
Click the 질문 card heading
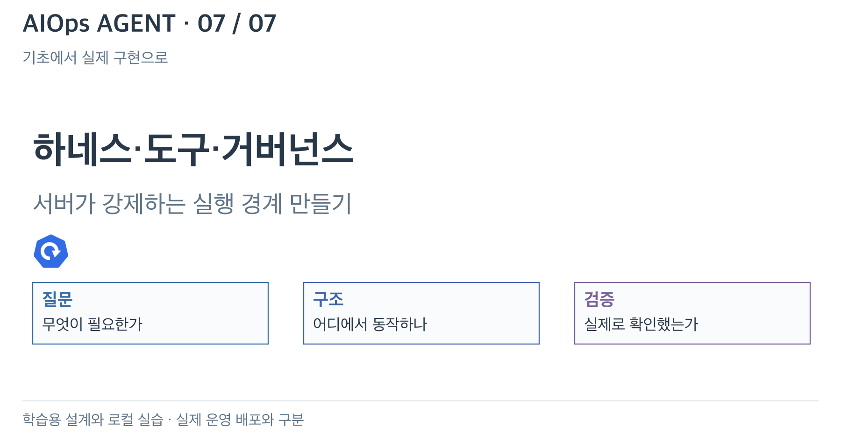coord(57,299)
